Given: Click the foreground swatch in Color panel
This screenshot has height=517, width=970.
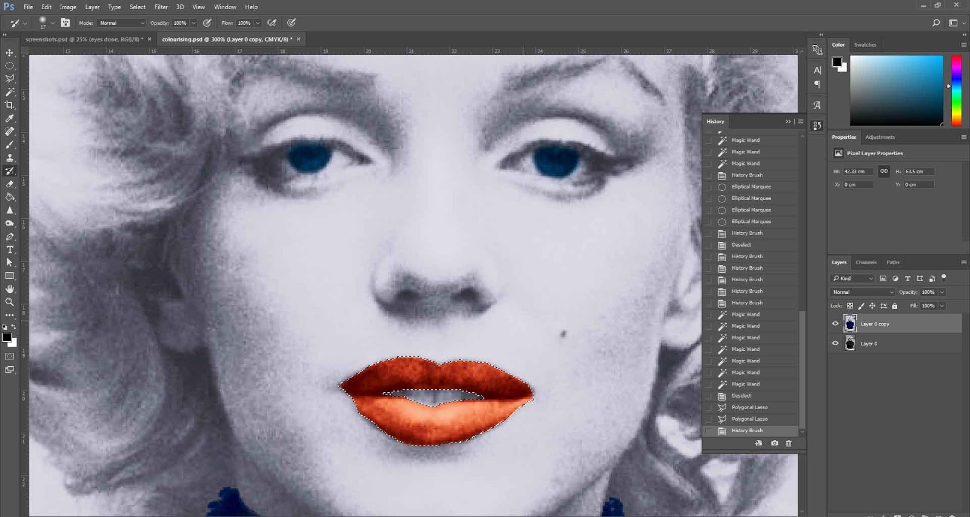Looking at the screenshot, I should pyautogui.click(x=837, y=62).
